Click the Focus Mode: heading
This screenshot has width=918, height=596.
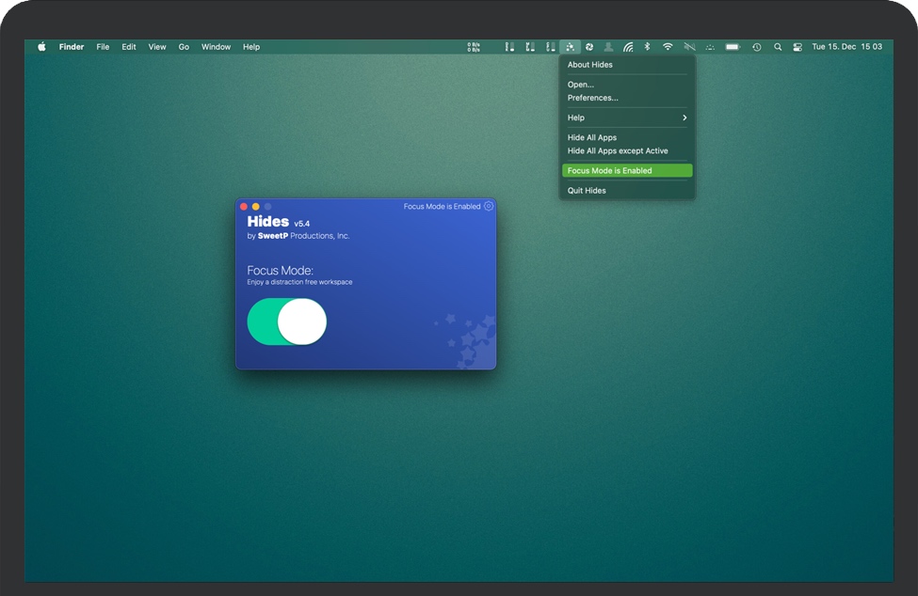tap(280, 271)
